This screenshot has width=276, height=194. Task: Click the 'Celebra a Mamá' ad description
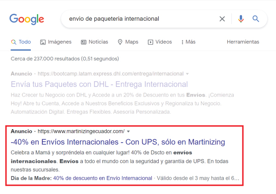coord(120,161)
